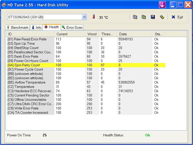Click the 31 °C temperature readout
193x145 pixels.
pos(104,18)
